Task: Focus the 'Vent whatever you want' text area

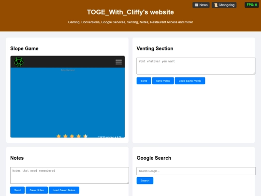Action: [196, 66]
